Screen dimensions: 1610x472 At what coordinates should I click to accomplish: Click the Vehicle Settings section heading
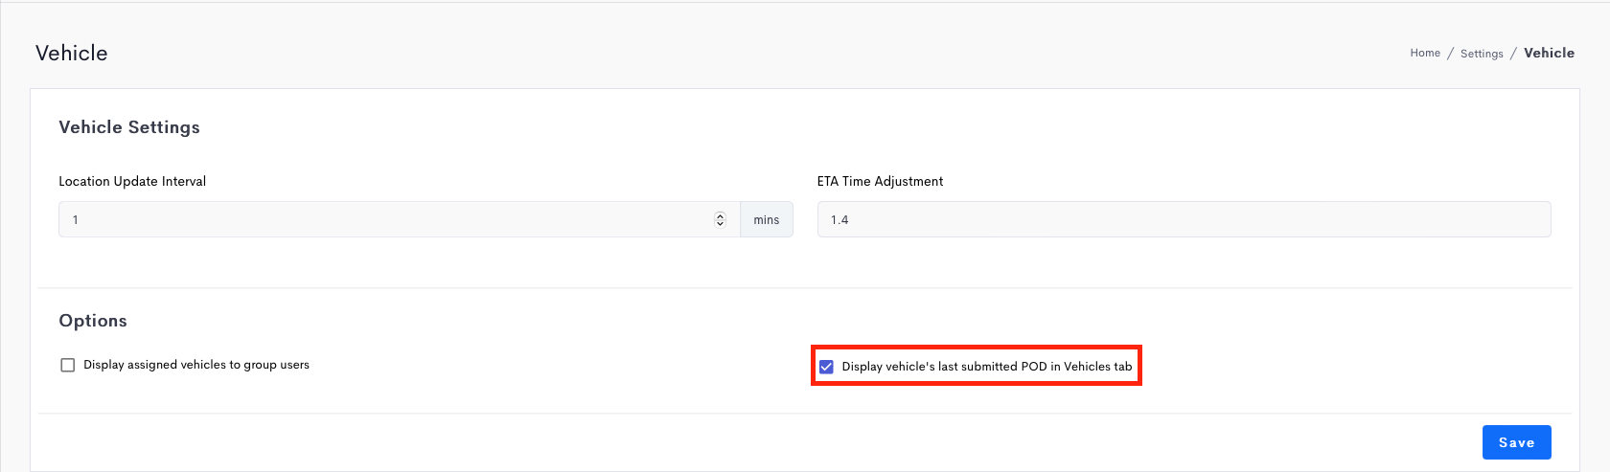pyautogui.click(x=129, y=127)
